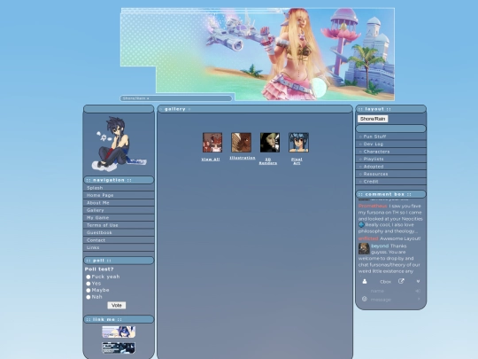Open Resources in right sidebar
The width and height of the screenshot is (478, 359).
pyautogui.click(x=391, y=174)
